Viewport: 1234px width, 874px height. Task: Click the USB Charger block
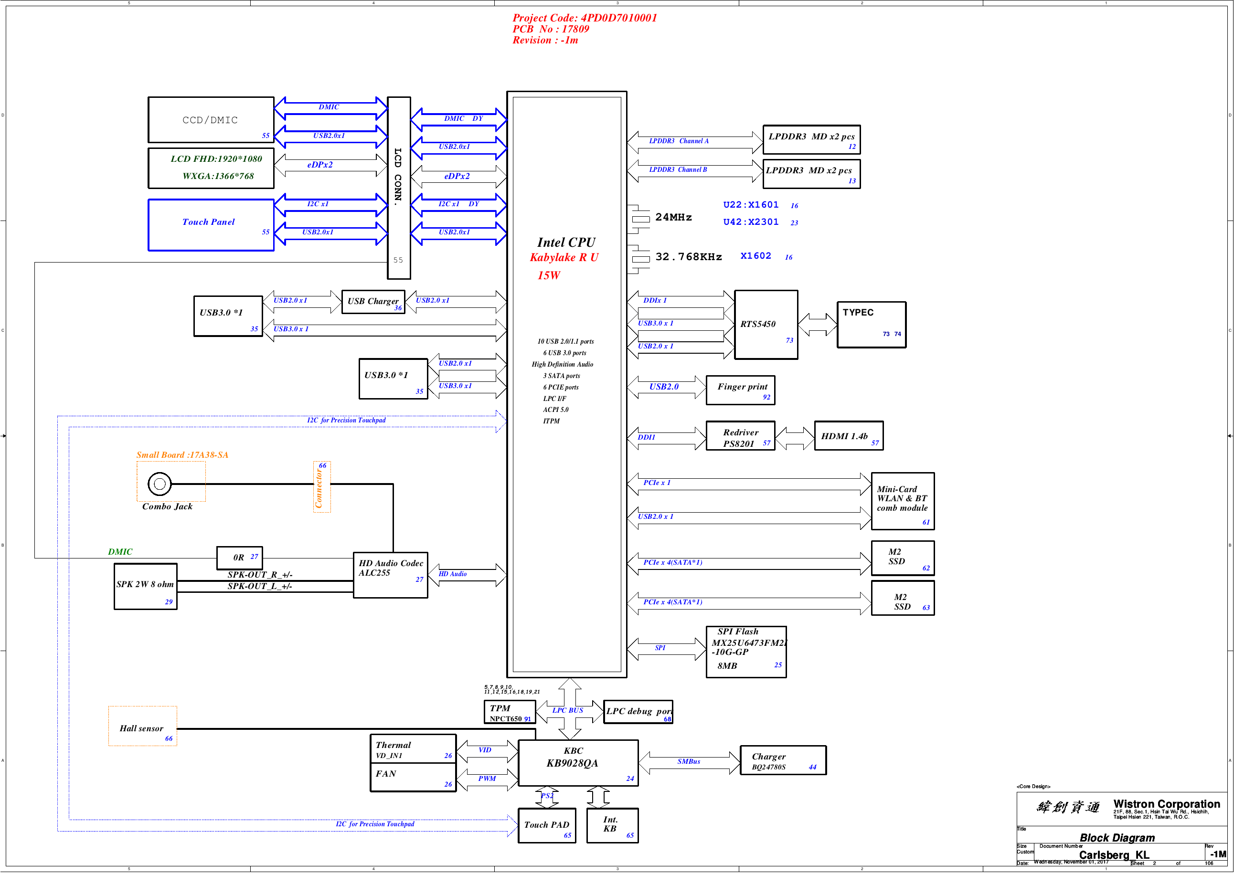[x=373, y=301]
